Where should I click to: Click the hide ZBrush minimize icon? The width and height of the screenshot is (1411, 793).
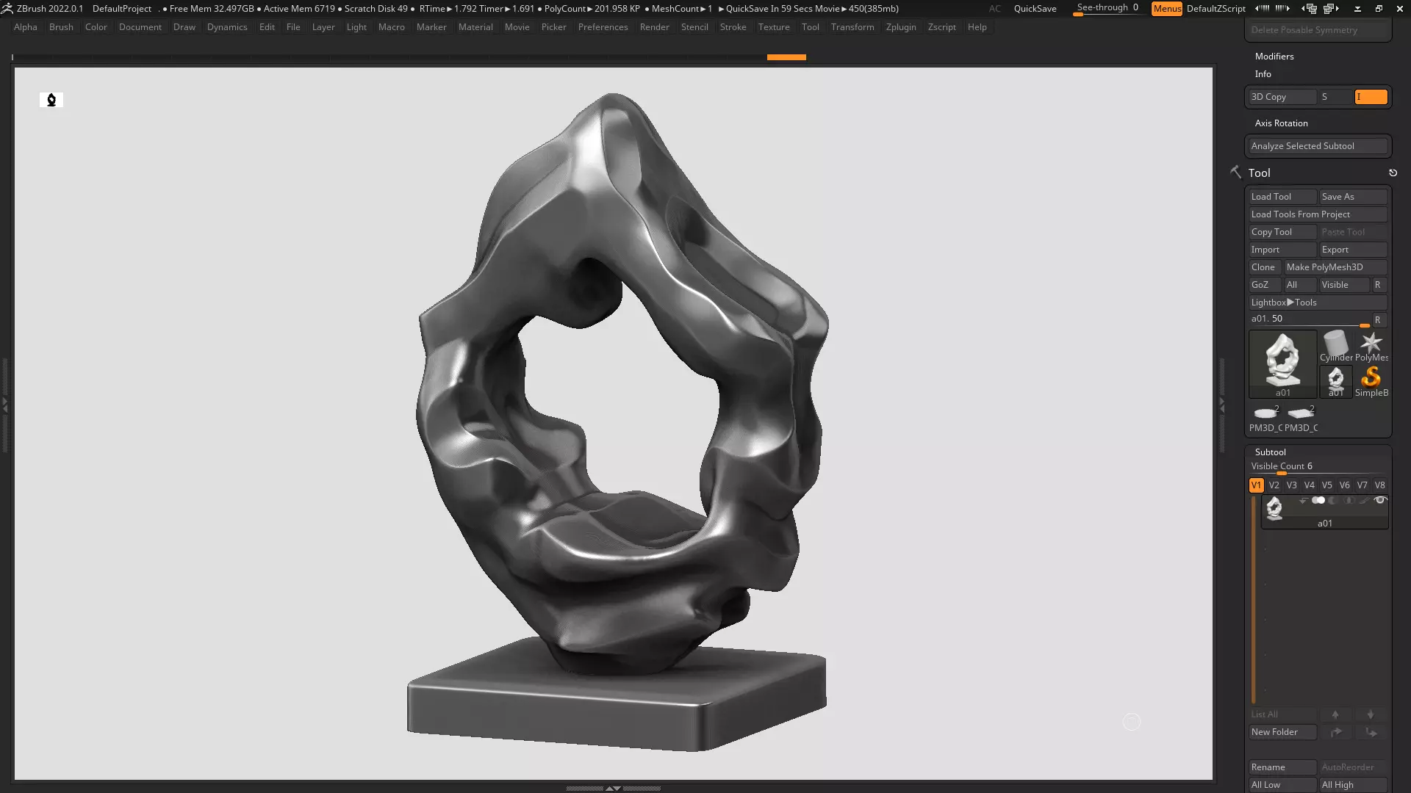[1357, 9]
